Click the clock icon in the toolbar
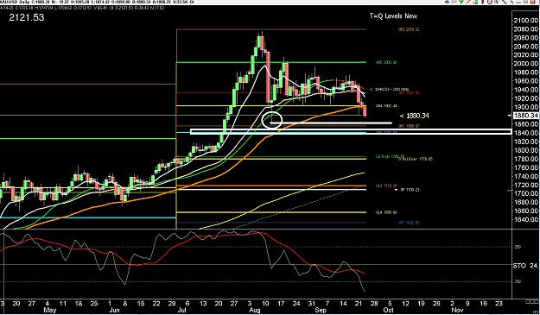The height and width of the screenshot is (315, 540). tap(490, 2)
